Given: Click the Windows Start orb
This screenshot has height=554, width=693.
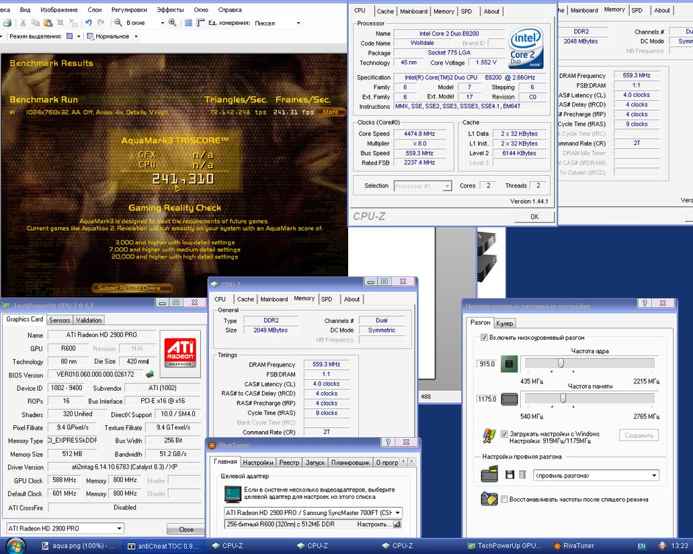Looking at the screenshot, I should pyautogui.click(x=15, y=546).
